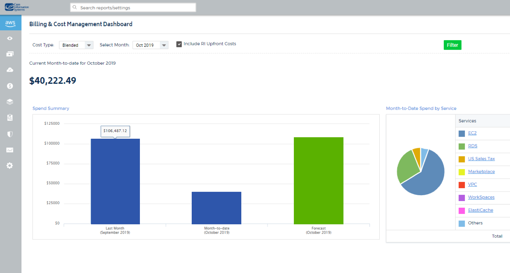Open the Marketplace service link
Screen dimensions: 510x273
click(482, 172)
